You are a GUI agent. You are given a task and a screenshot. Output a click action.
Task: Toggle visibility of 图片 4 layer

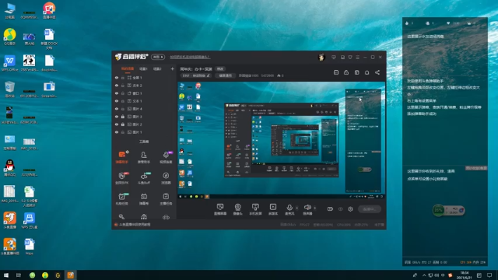[117, 109]
